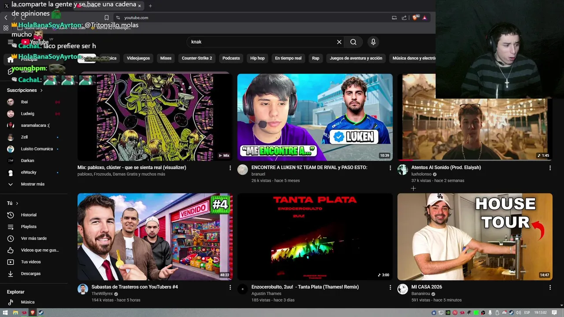564x317 pixels.
Task: Select the En tiempo real filter chip
Action: (288, 58)
